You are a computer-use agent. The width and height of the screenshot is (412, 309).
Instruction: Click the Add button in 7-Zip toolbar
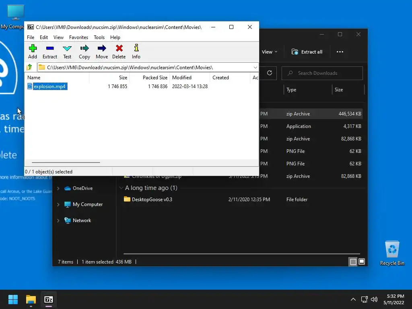[x=33, y=51]
